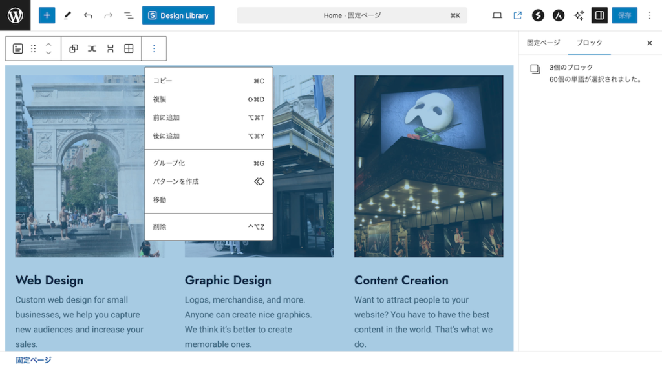Click the WordPress logo to exit the editor
The width and height of the screenshot is (662, 369).
click(15, 15)
